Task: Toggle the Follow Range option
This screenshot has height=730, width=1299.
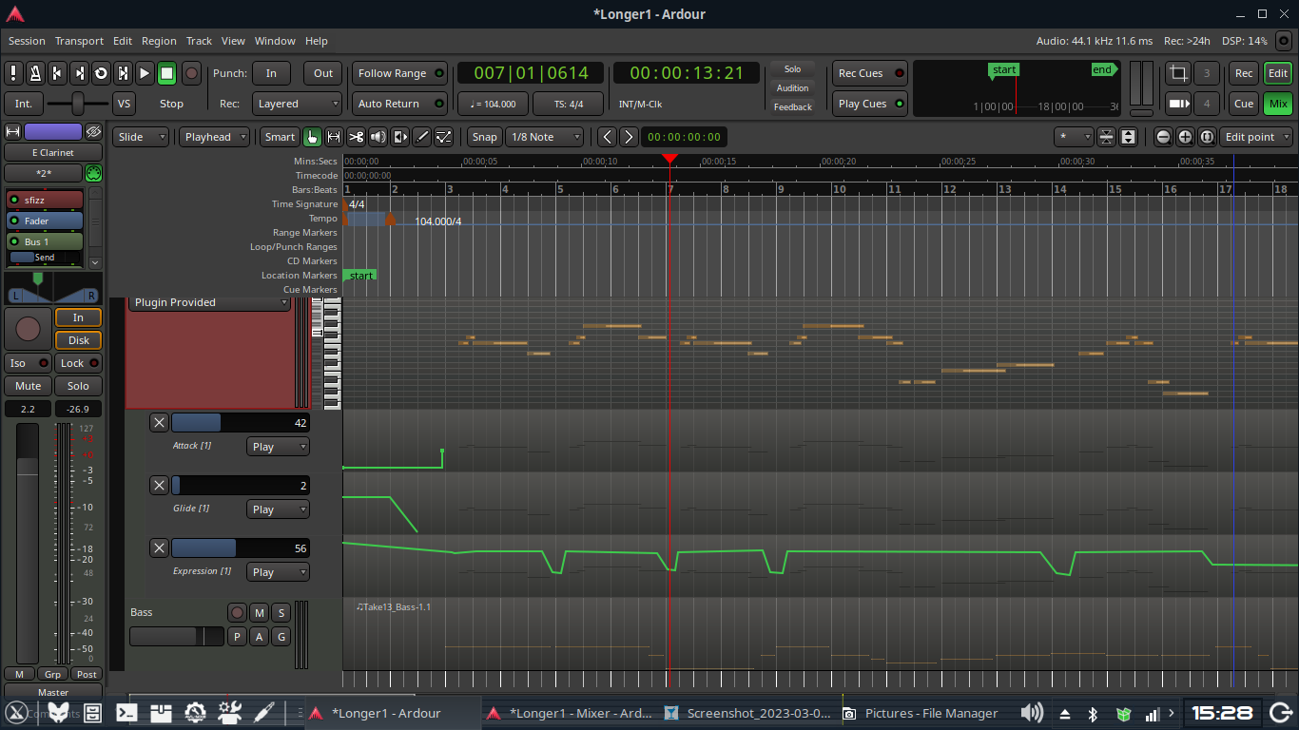Action: coord(400,73)
